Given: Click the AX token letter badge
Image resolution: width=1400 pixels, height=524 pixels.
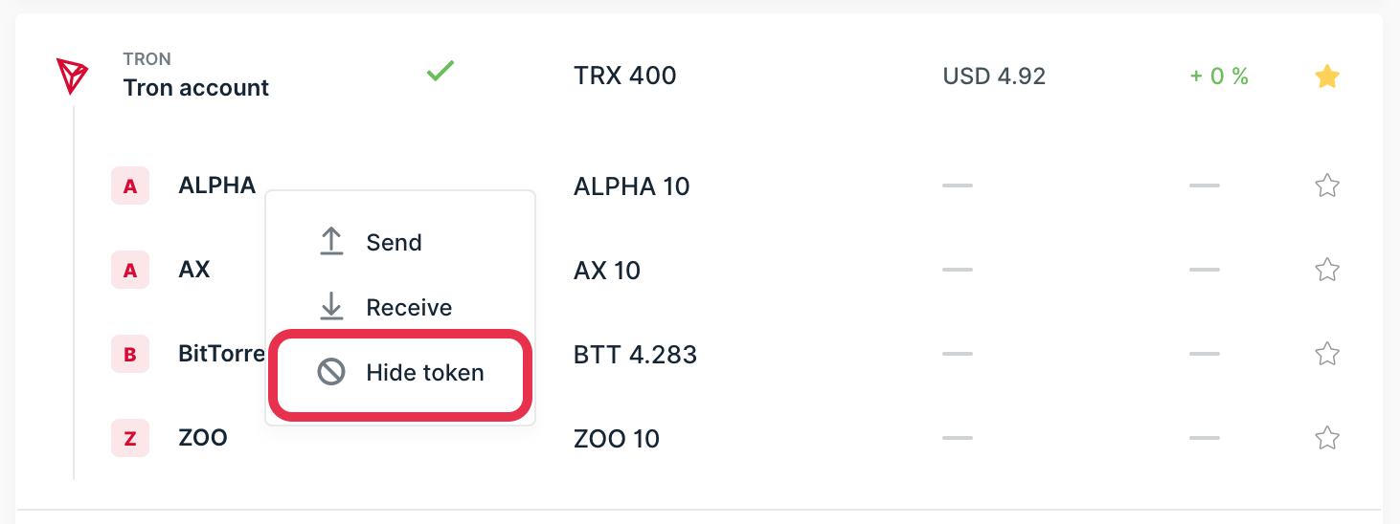Looking at the screenshot, I should pos(130,271).
